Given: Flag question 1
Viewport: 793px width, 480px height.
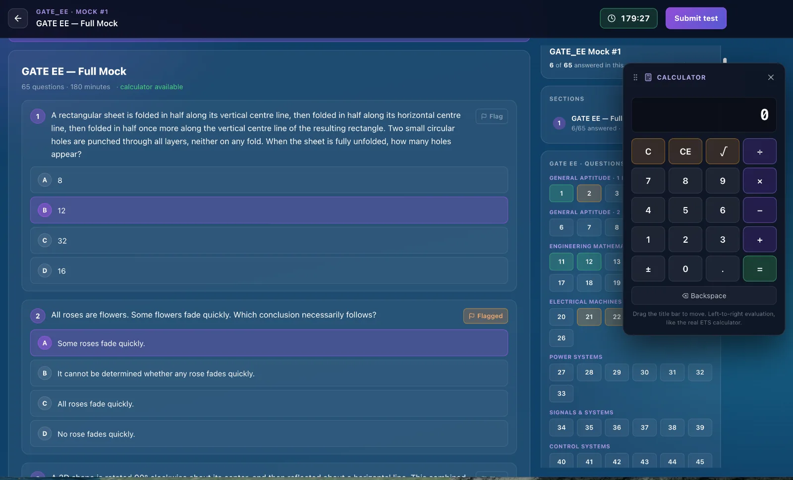Looking at the screenshot, I should click(492, 116).
